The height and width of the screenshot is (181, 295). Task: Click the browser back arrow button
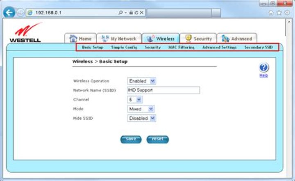9,13
